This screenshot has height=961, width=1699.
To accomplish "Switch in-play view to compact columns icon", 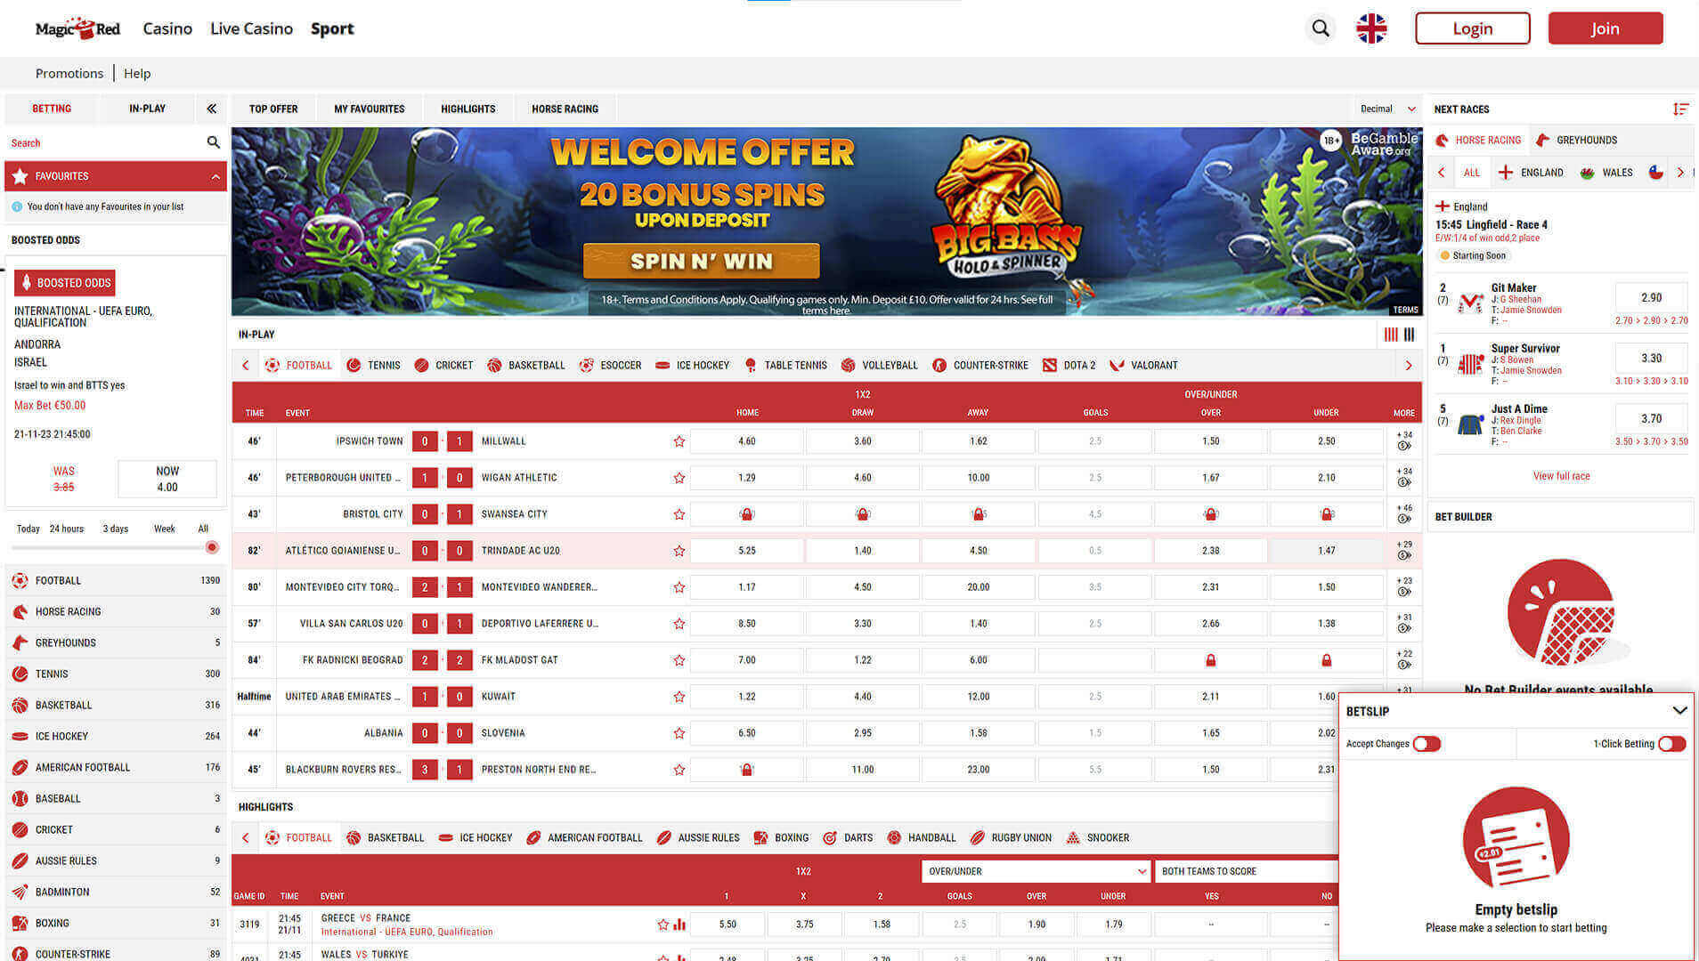I will [1409, 335].
